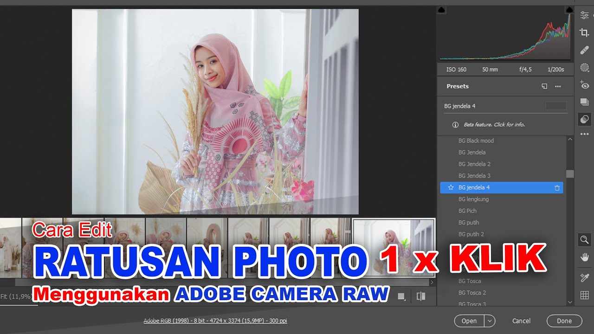Toggle before/after split view icon
594x334 pixels.
(x=421, y=296)
